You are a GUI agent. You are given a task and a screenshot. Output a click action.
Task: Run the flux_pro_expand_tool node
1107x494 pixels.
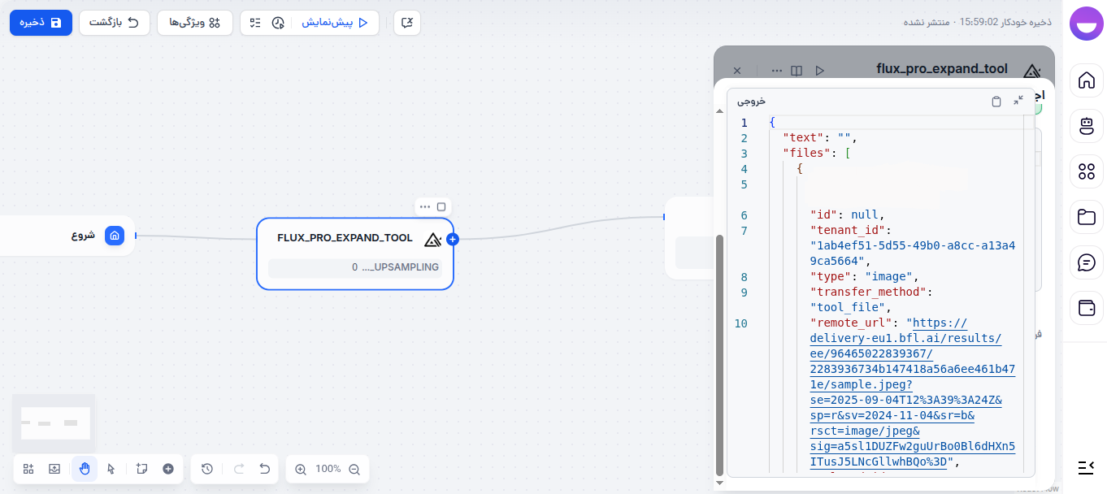click(x=820, y=70)
